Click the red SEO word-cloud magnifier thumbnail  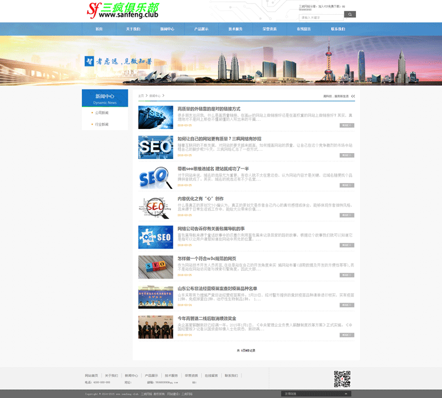156,207
